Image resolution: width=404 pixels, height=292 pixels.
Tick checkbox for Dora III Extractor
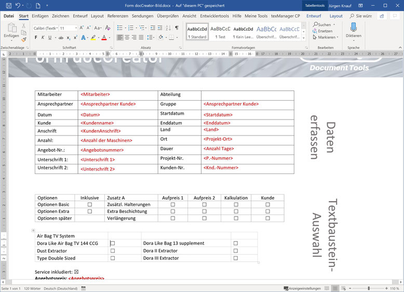tap(236, 258)
